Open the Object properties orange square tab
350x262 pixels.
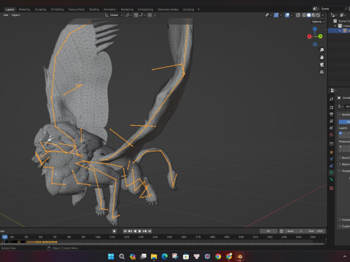pos(332,152)
